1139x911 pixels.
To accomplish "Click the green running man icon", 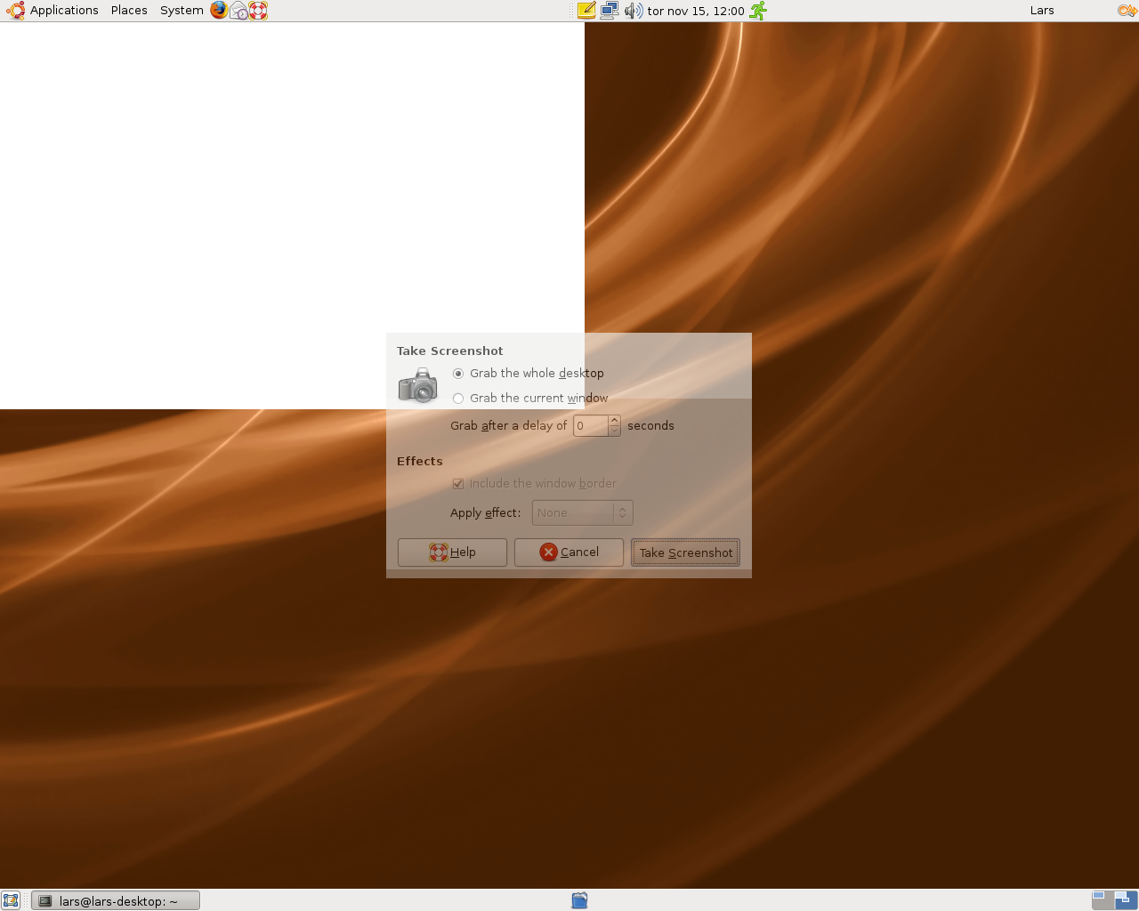I will click(x=758, y=11).
